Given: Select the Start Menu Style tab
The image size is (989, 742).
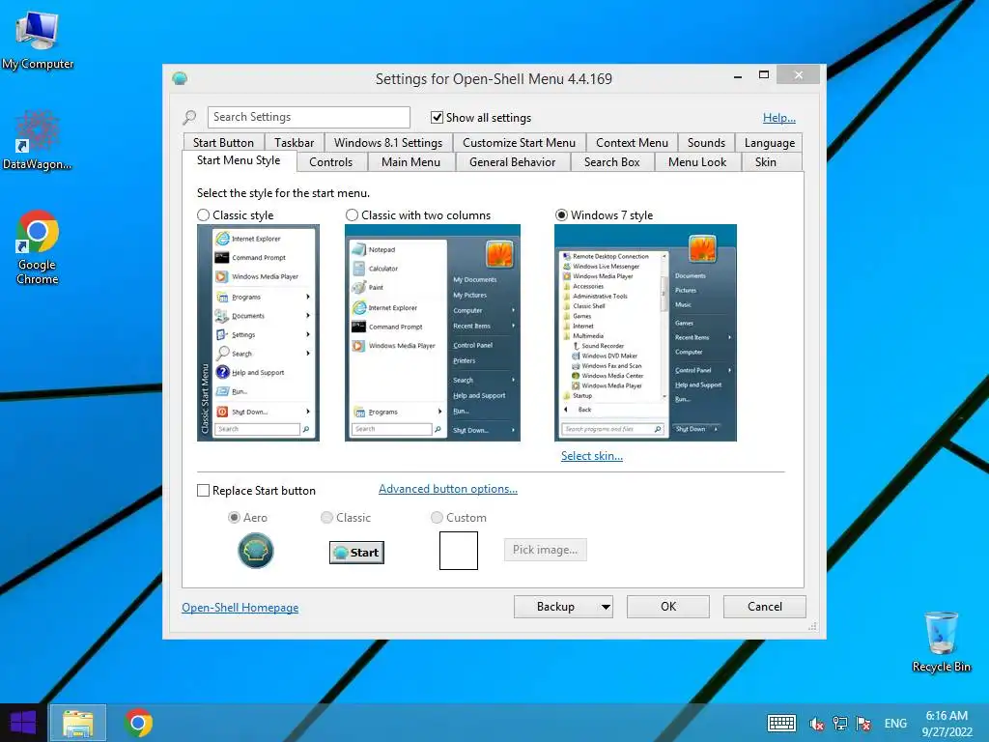Looking at the screenshot, I should [x=239, y=160].
